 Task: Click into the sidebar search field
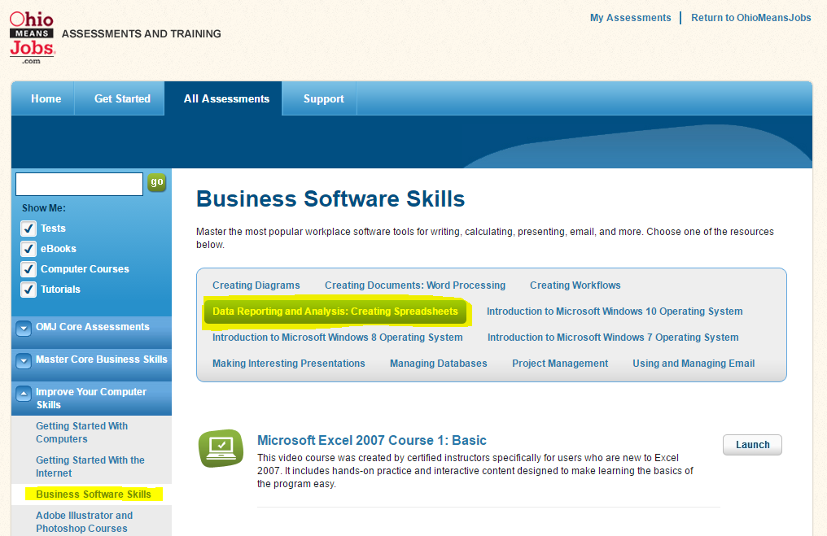[79, 184]
